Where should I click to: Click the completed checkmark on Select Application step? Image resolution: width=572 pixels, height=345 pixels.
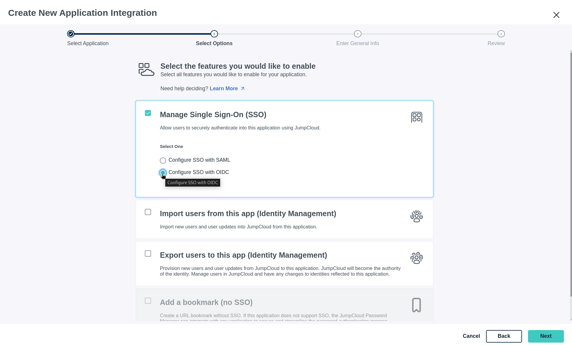(71, 34)
